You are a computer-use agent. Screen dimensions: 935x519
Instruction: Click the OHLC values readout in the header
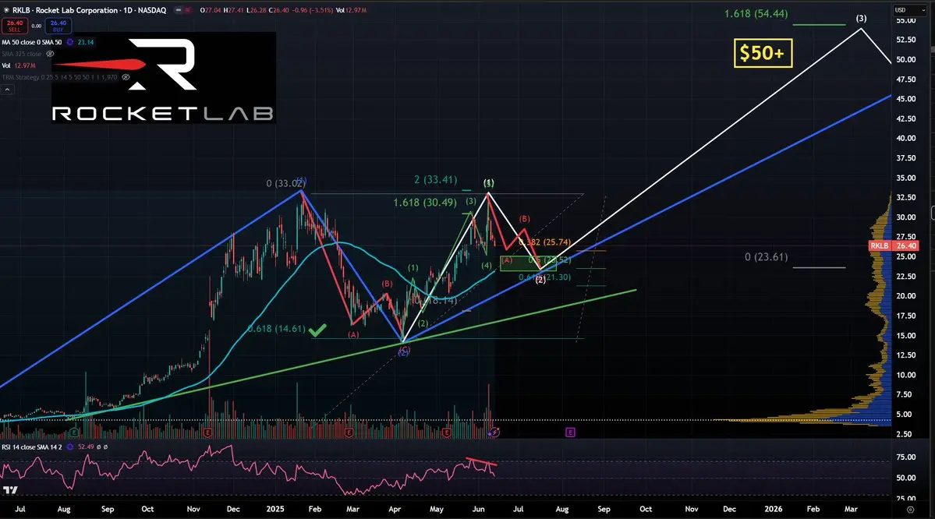(267, 10)
